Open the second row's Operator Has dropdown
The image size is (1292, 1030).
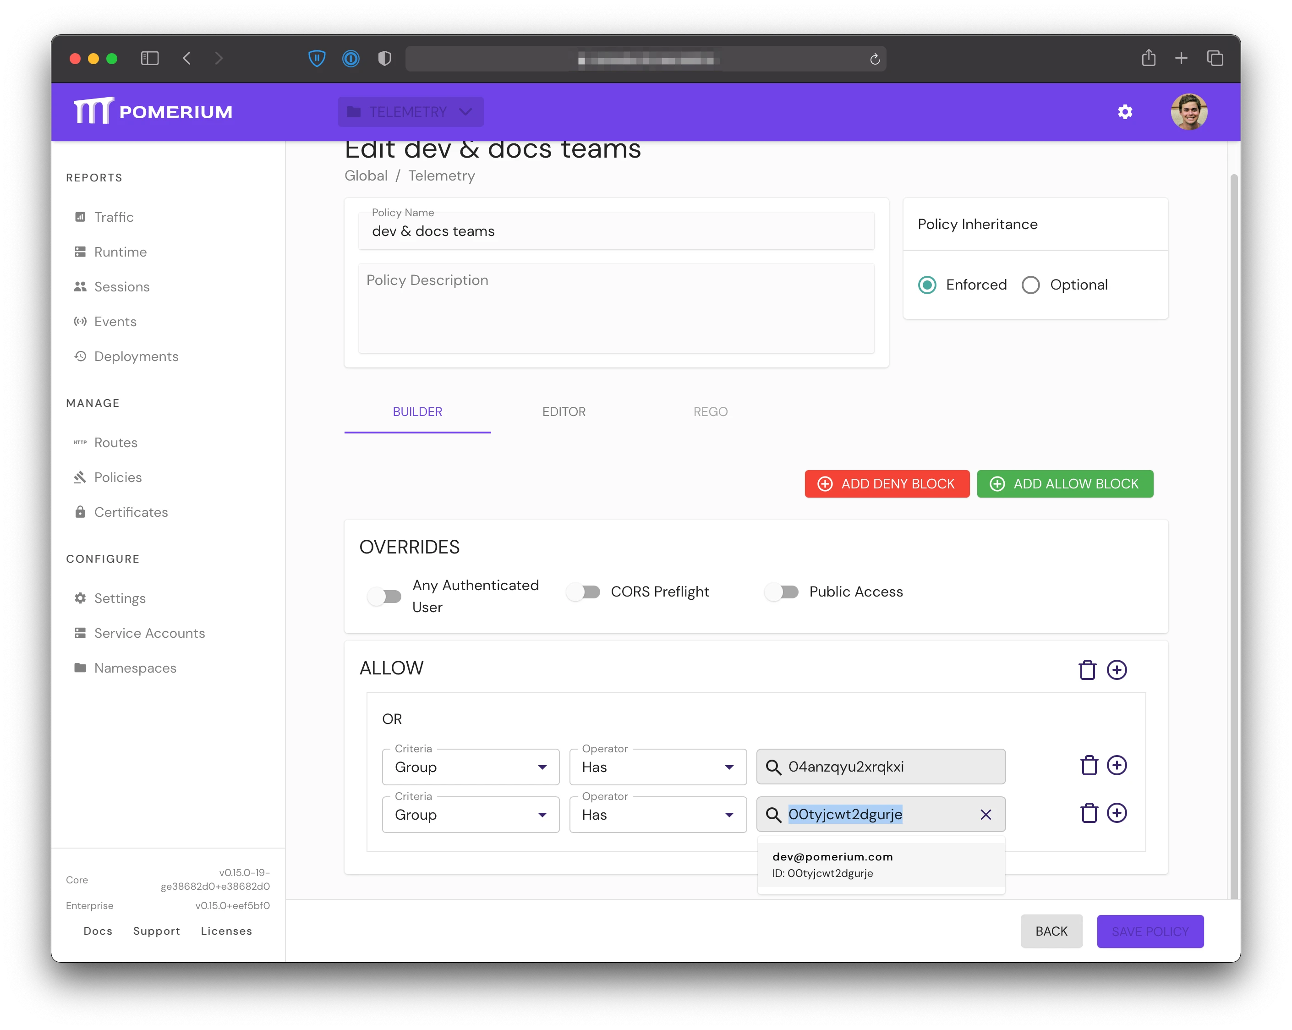point(657,815)
